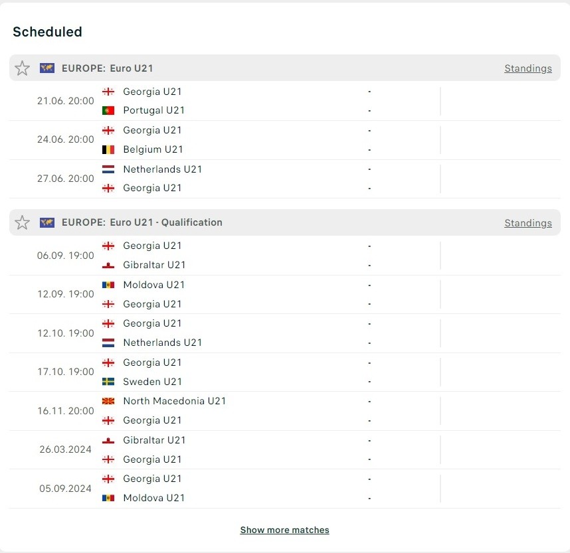Image resolution: width=570 pixels, height=553 pixels.
Task: Click the North Macedonia U21 flag icon
Action: pos(108,401)
